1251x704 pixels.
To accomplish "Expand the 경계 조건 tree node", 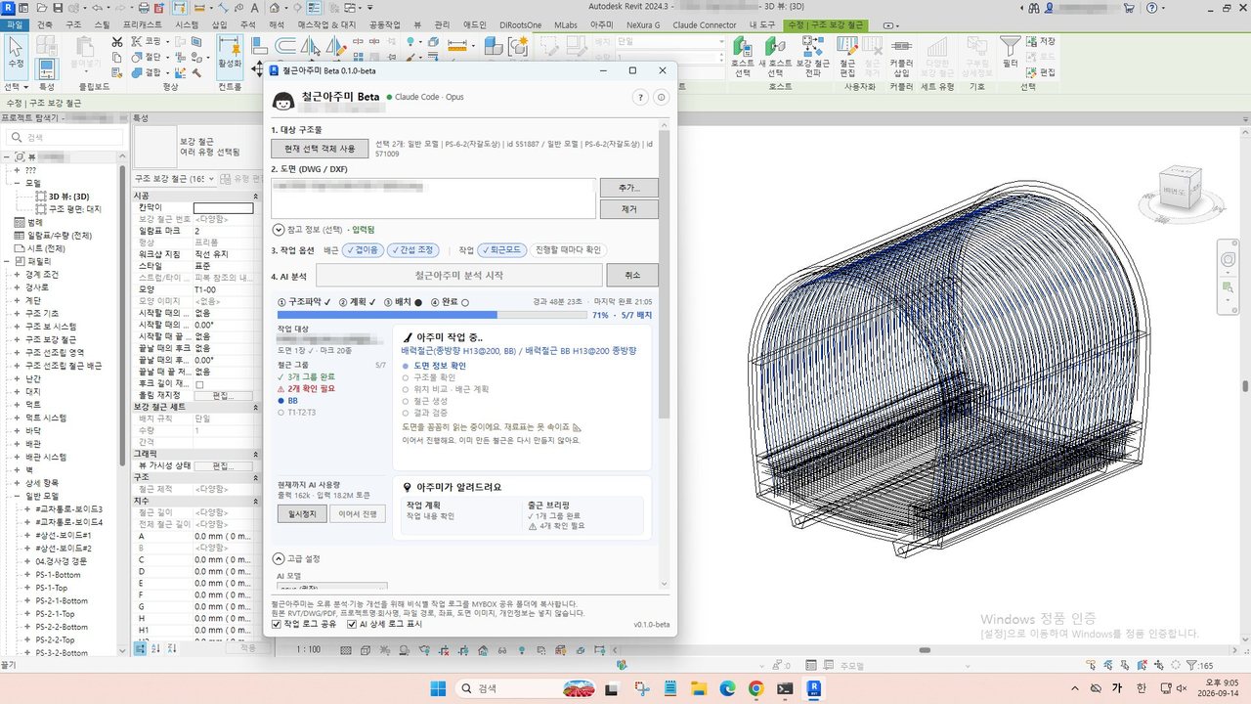I will click(x=17, y=275).
